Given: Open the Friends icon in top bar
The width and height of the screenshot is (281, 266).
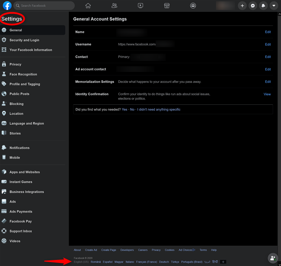Looking at the screenshot, I should point(114,6).
